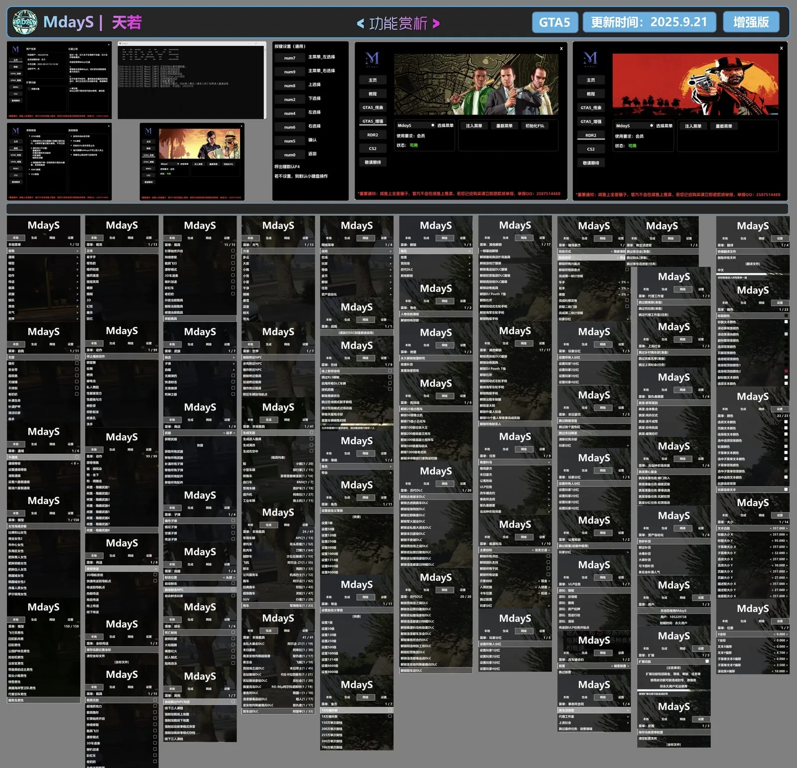Expand the 自我 row in the 本地菜单 panel
The image size is (797, 768).
click(x=43, y=251)
